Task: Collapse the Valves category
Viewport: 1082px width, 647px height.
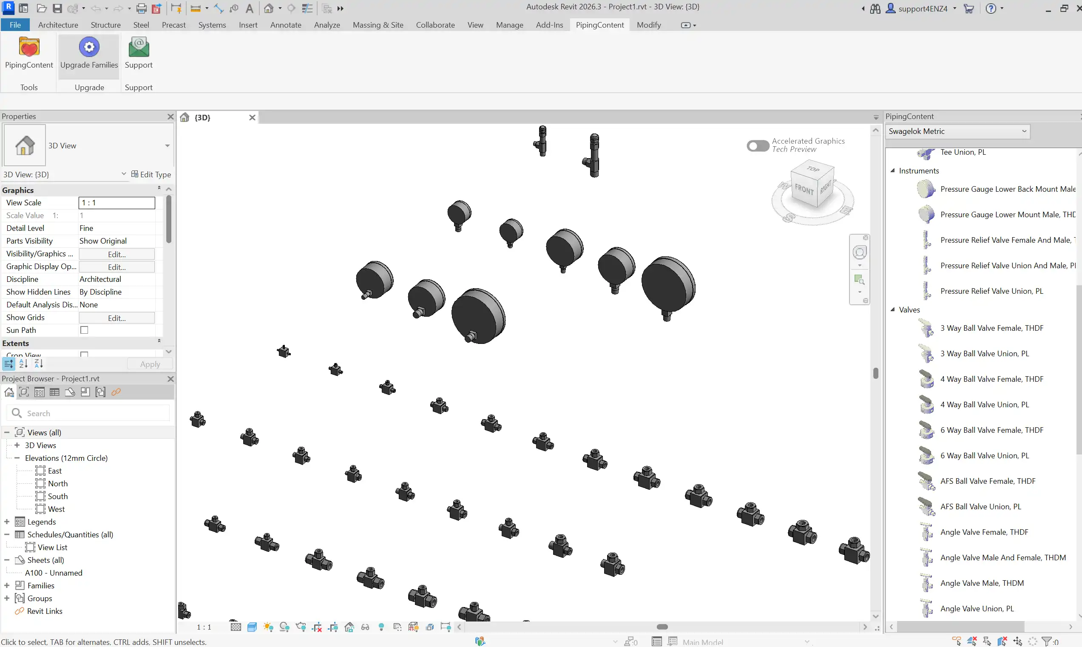Action: 892,309
